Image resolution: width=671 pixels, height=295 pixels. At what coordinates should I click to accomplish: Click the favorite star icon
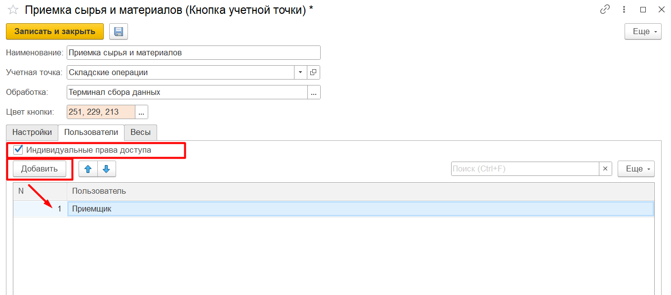pyautogui.click(x=13, y=10)
